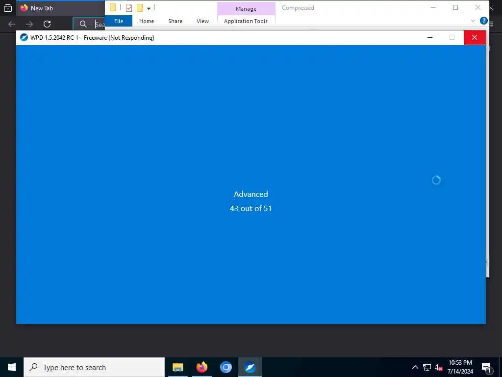Open Customize Quick Access Toolbar dropdown
The width and height of the screenshot is (502, 377).
[149, 8]
